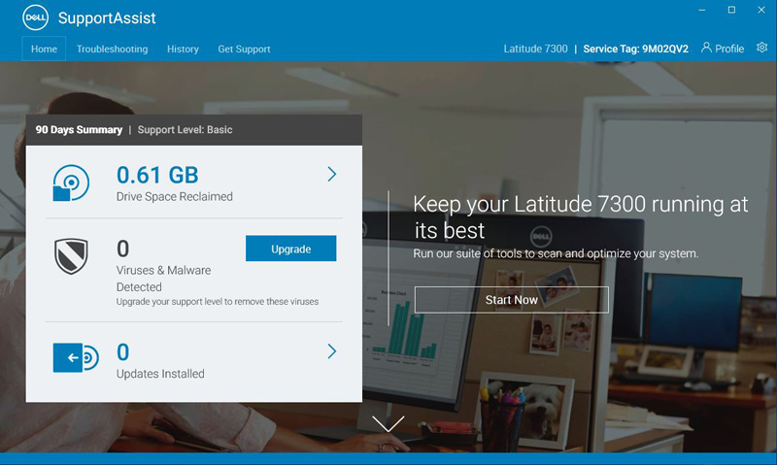777x465 pixels.
Task: Expand Updates Installed details chevron
Action: [x=331, y=351]
